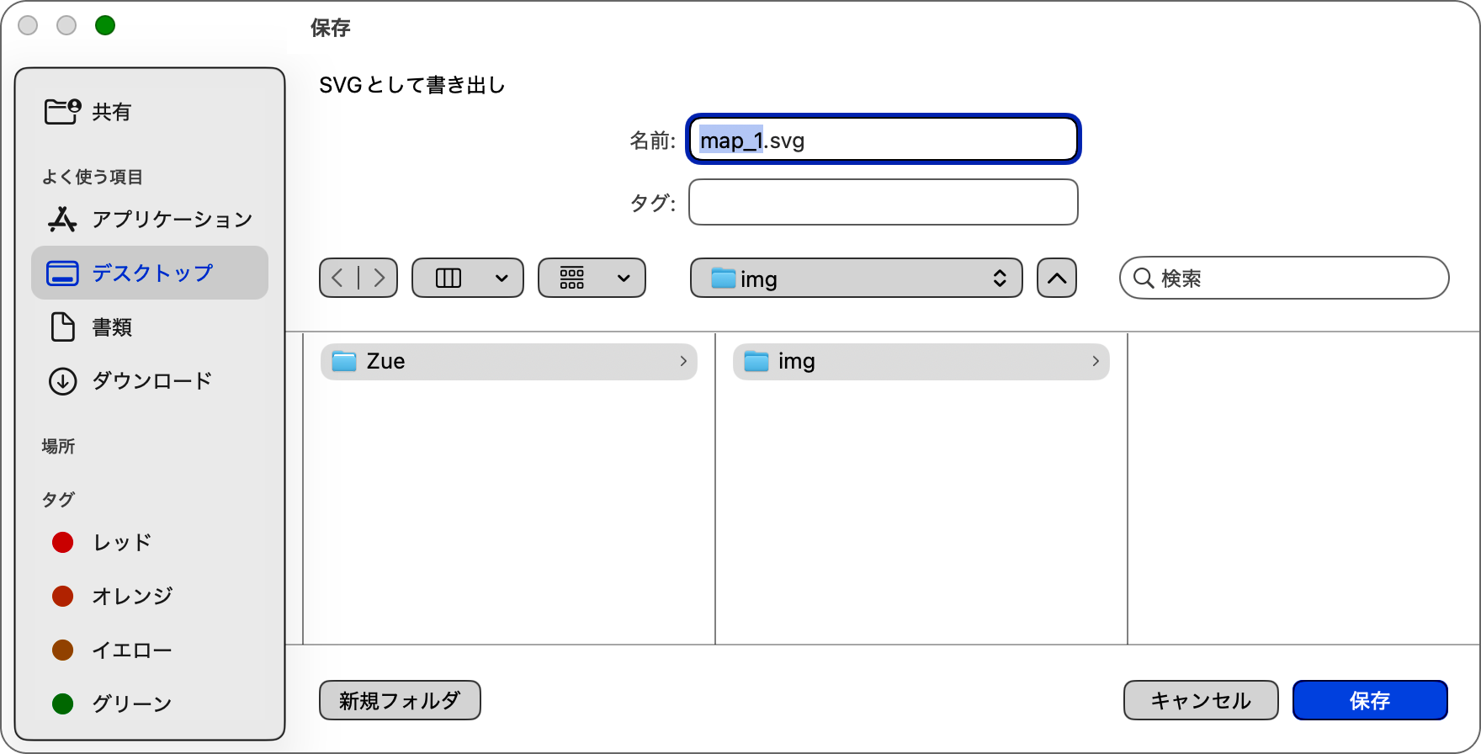Open the grouping options dropdown
This screenshot has height=754, width=1481.
pyautogui.click(x=592, y=278)
